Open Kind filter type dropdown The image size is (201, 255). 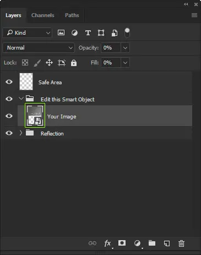click(27, 33)
